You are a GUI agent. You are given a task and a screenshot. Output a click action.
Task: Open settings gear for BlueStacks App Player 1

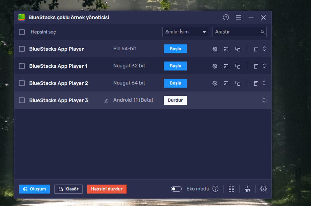(215, 66)
